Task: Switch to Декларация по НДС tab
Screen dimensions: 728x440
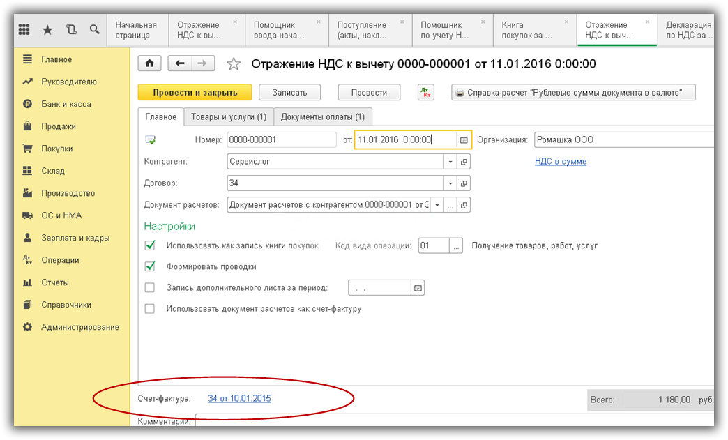Action: [x=687, y=30]
